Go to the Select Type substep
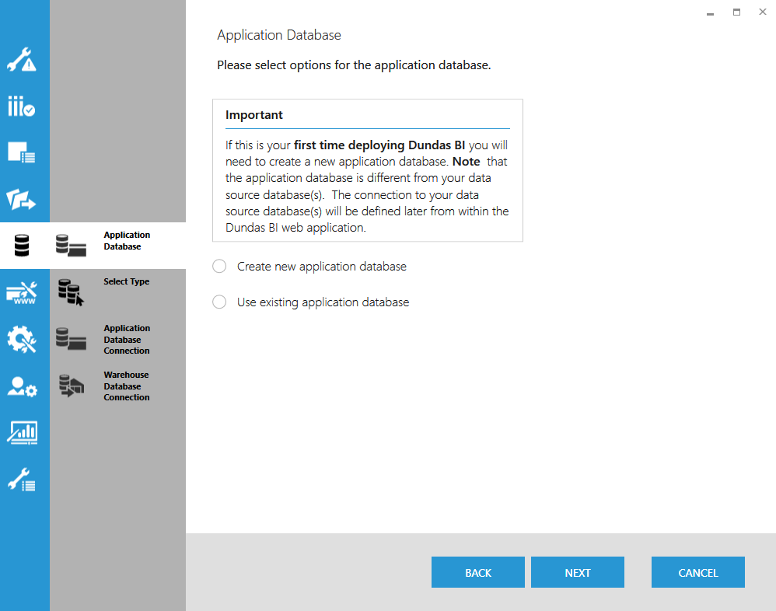 (126, 281)
